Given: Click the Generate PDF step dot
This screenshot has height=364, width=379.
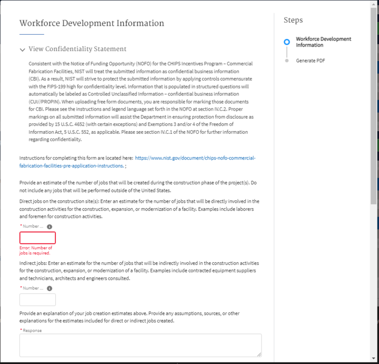Looking at the screenshot, I should click(287, 61).
